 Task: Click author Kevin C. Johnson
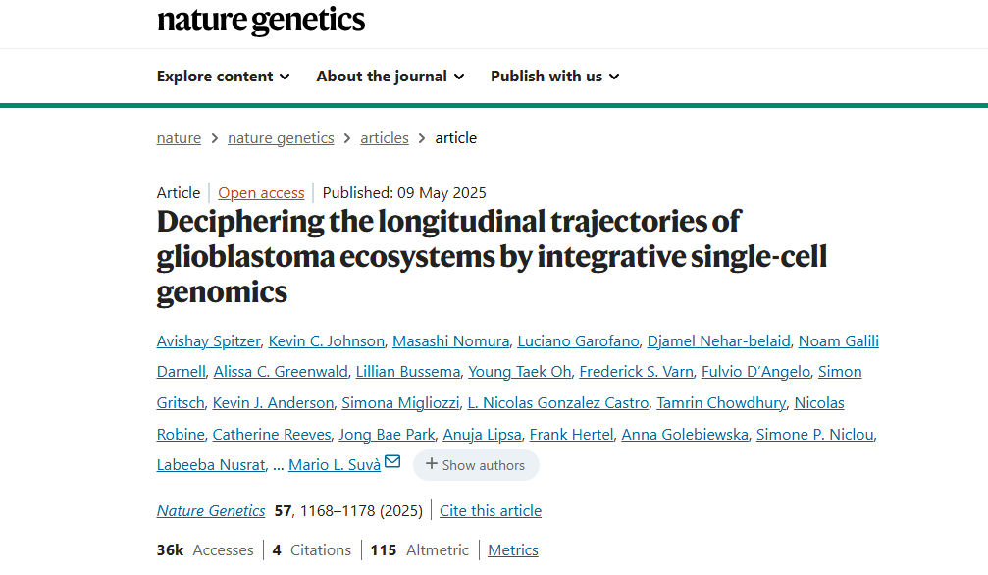[327, 341]
